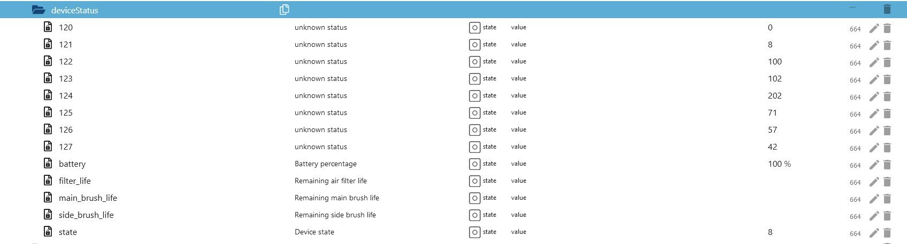Image resolution: width=907 pixels, height=244 pixels.
Task: Edit the side_brush_life object
Action: [x=874, y=216]
